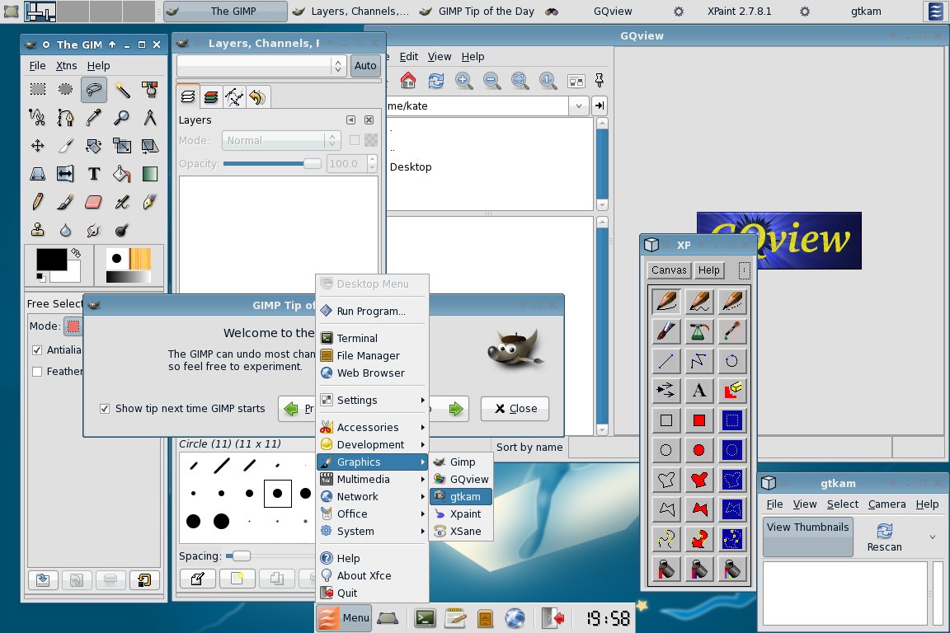Viewport: 950px width, 633px height.
Task: Expand the Settings submenu
Action: (x=373, y=400)
